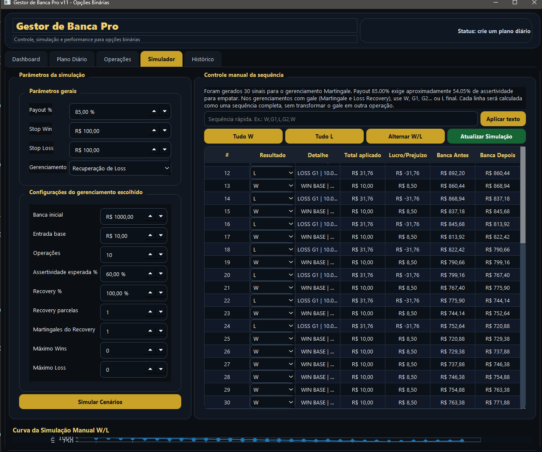This screenshot has width=542, height=452.
Task: Change the Resultado dropdown for row 15
Action: click(x=272, y=211)
